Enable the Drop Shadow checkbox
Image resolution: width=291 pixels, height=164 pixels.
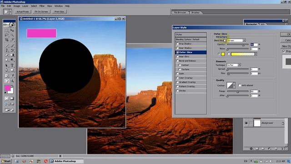[177, 44]
